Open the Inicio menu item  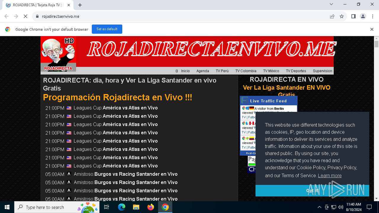tap(185, 71)
